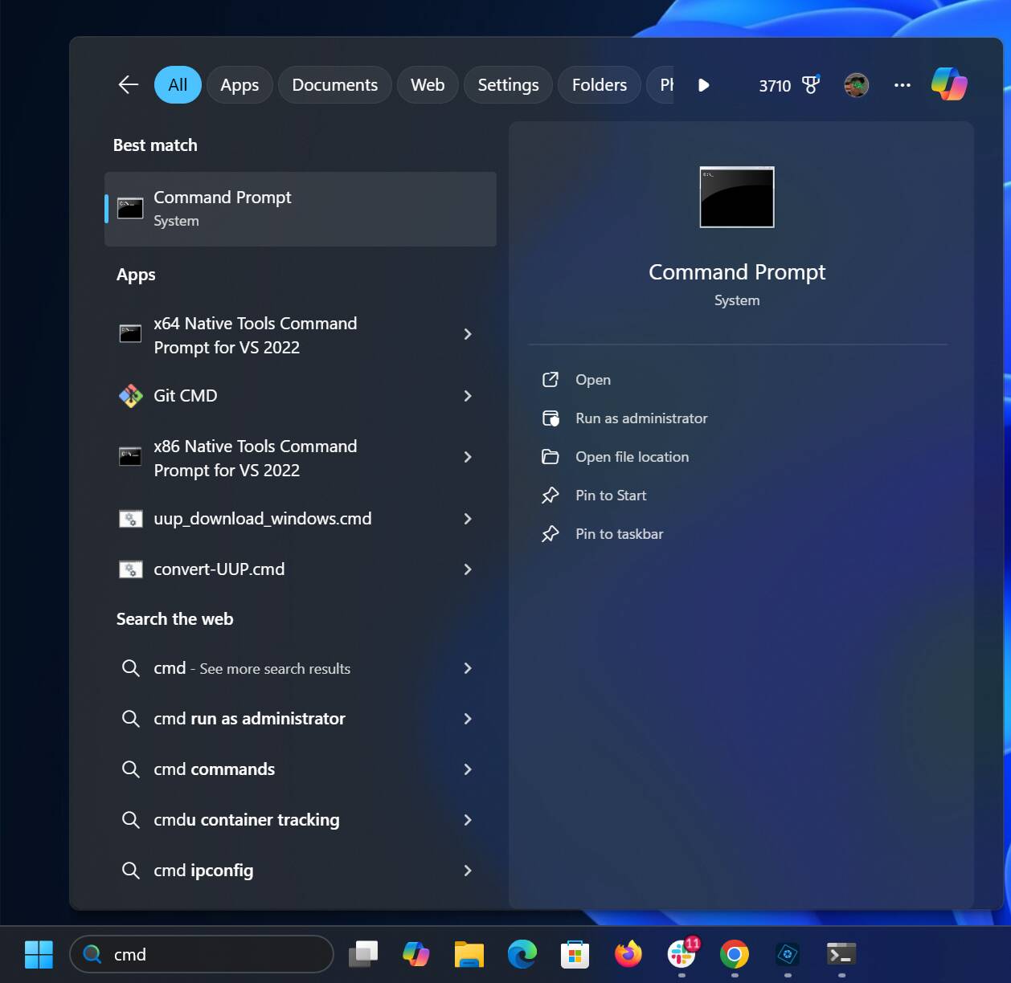Select the 'cmd commands' web suggestion
Screen dimensions: 1011x983
coord(214,769)
